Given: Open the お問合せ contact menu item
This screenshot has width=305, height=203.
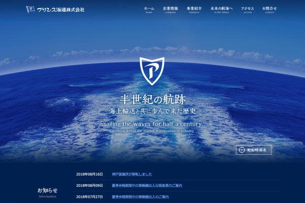Looking at the screenshot, I should 269,10.
